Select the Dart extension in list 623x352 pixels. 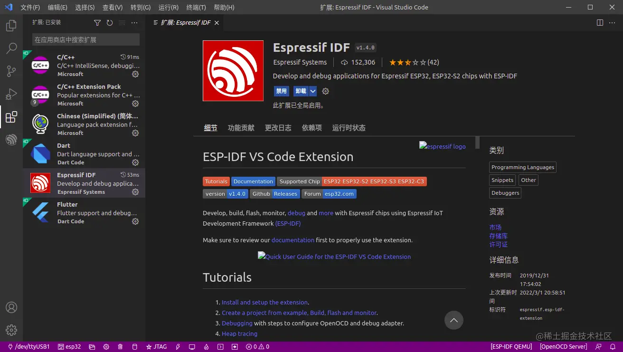[84, 154]
